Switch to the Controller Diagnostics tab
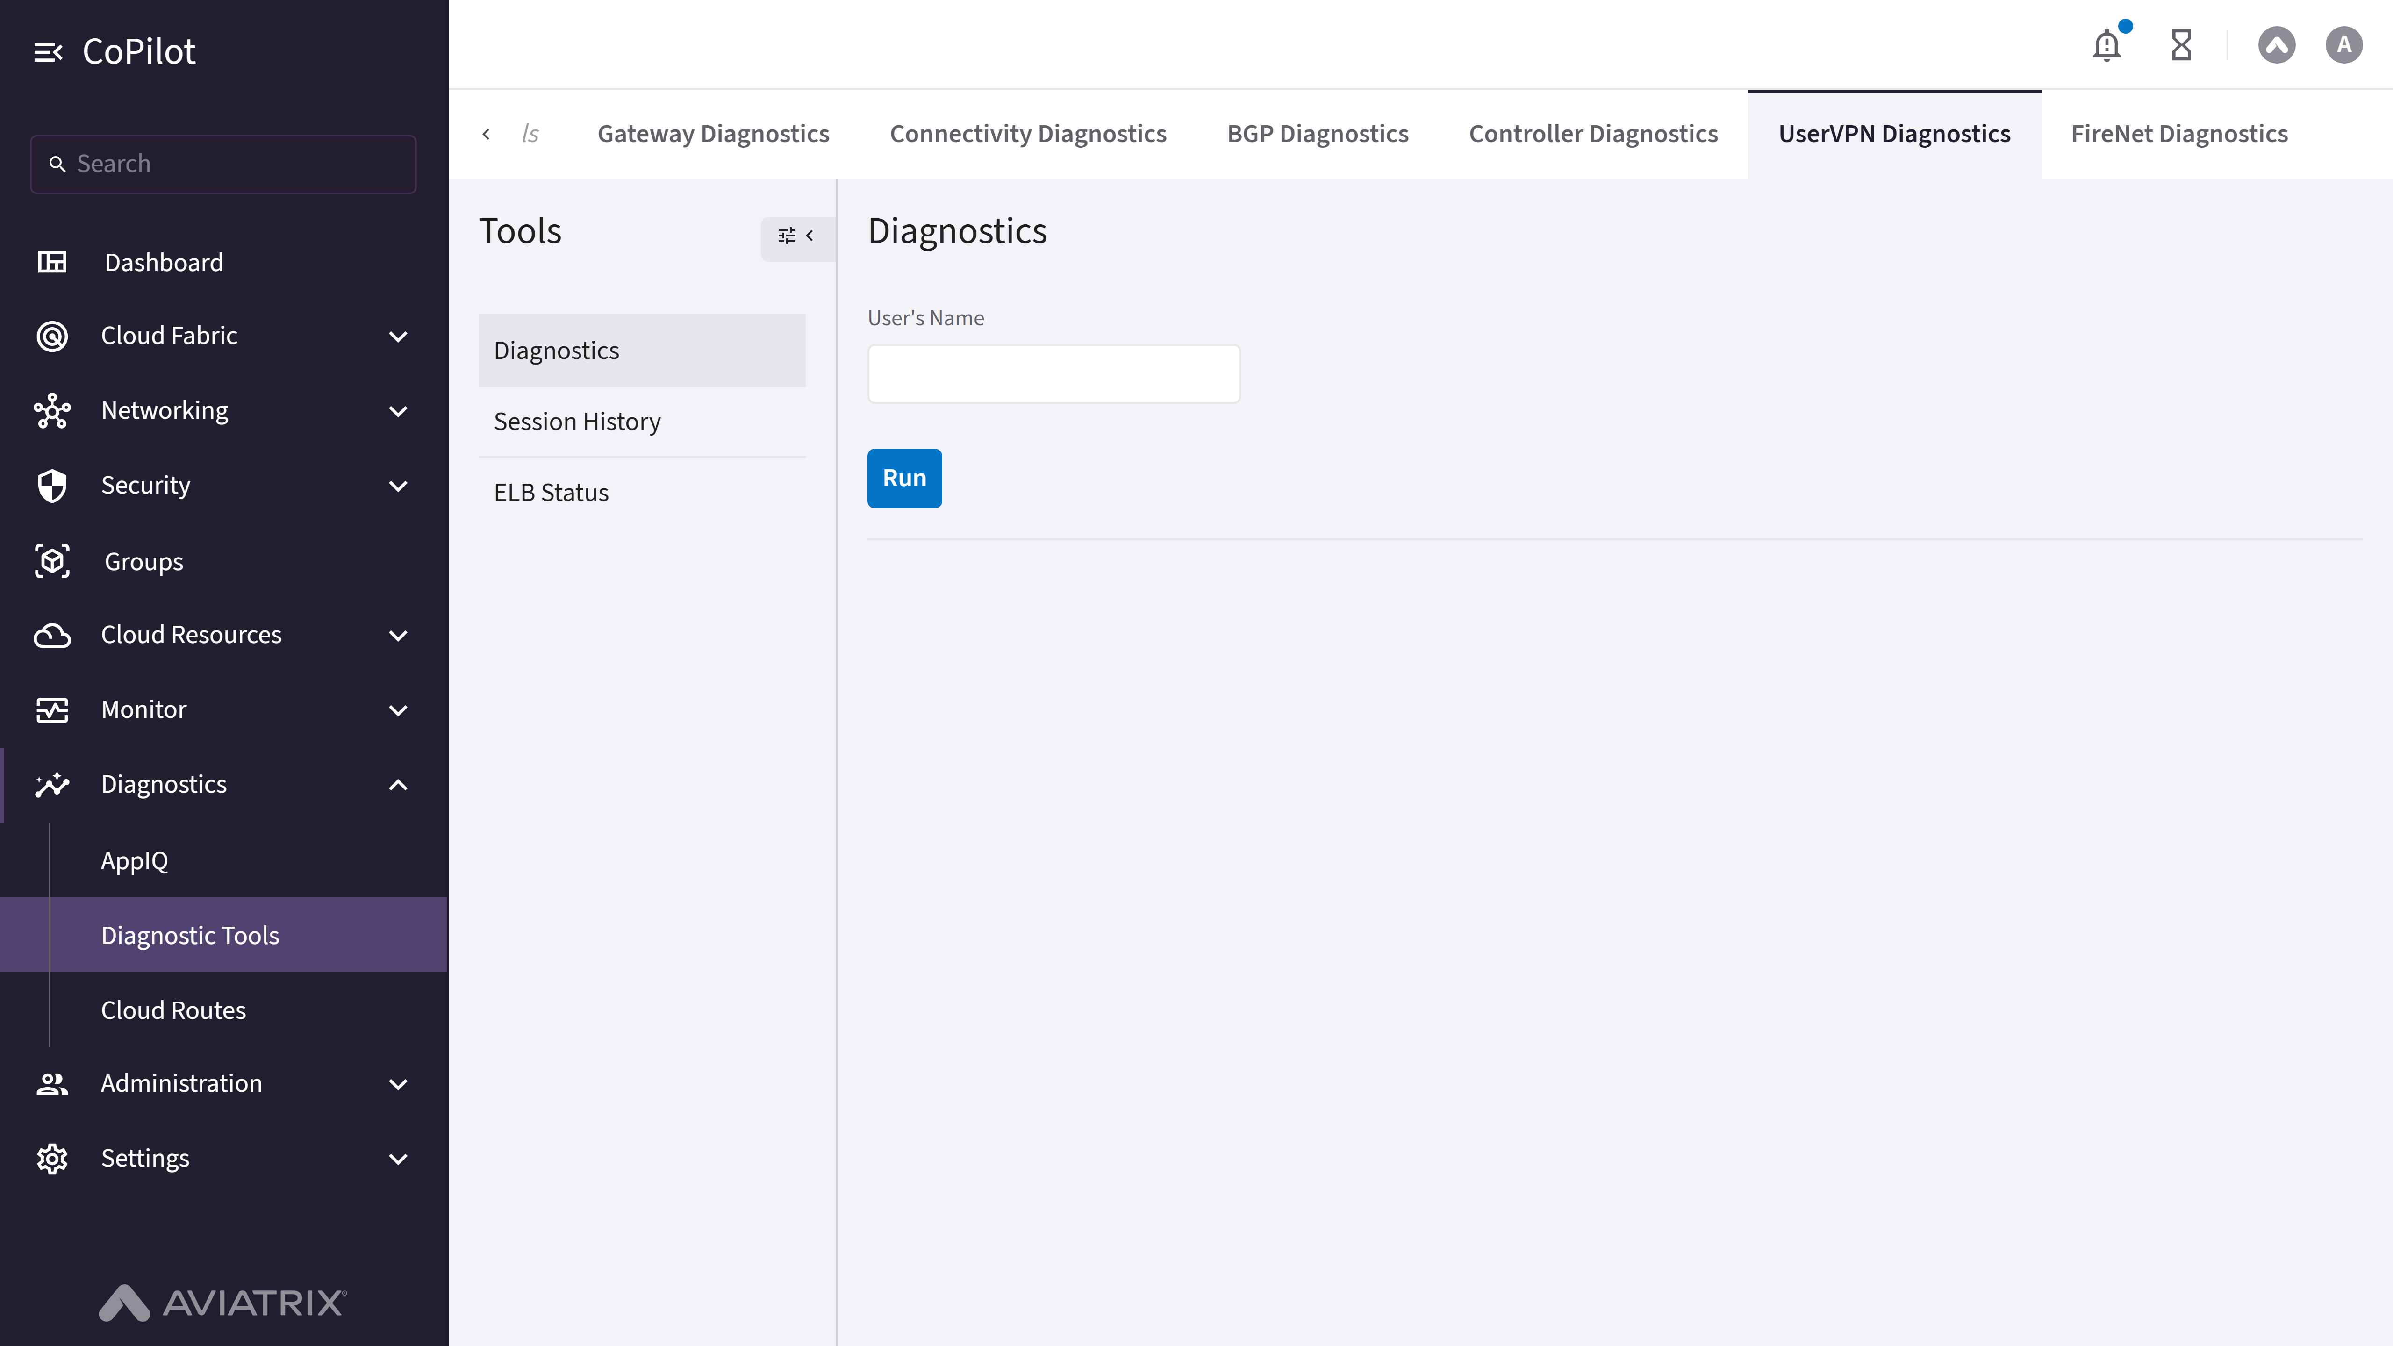The image size is (2393, 1346). (x=1593, y=134)
